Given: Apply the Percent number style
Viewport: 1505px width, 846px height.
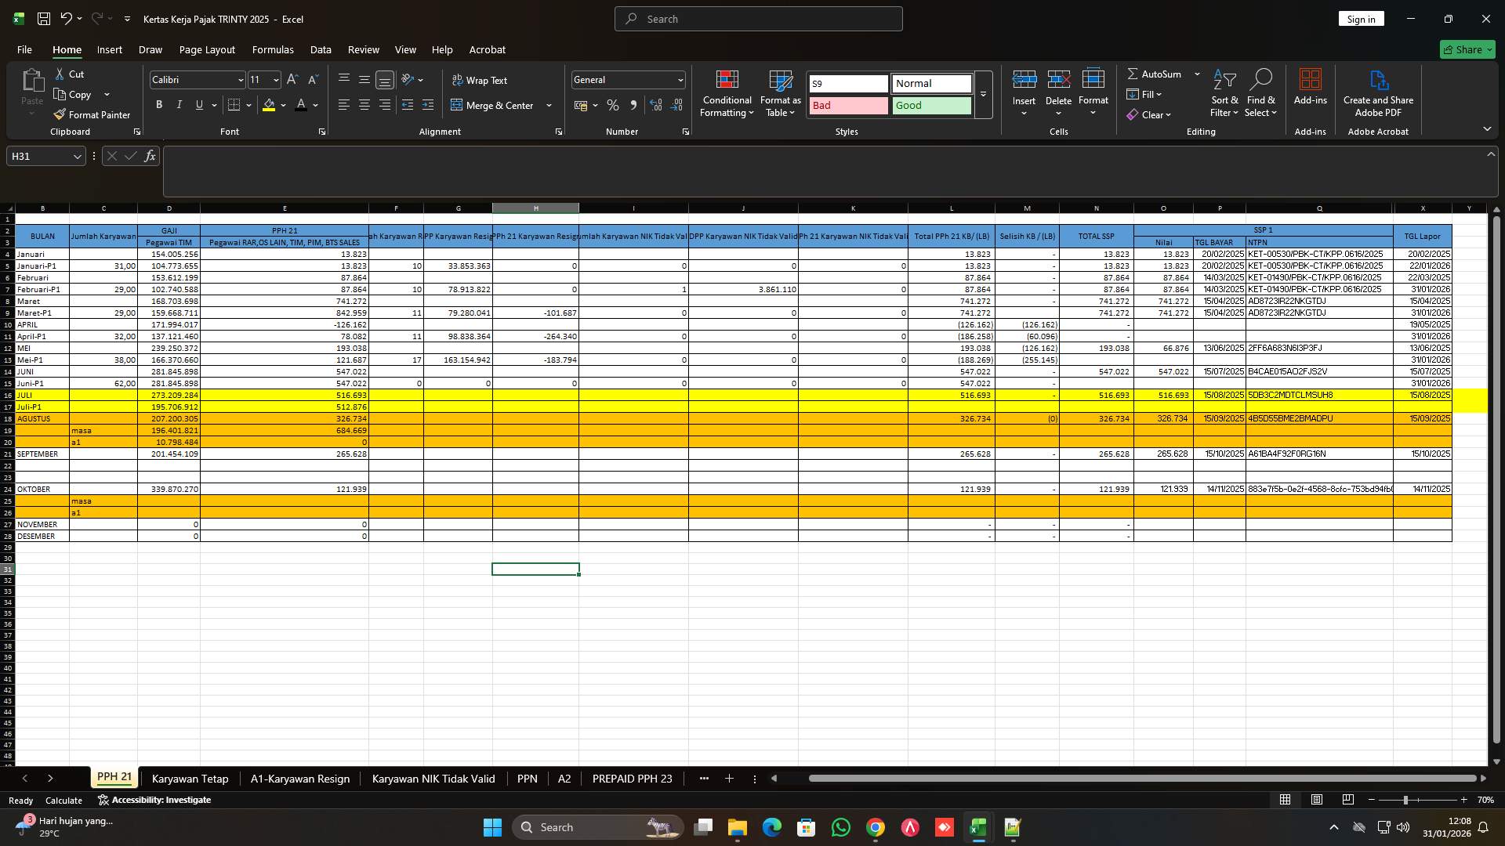Looking at the screenshot, I should 613,105.
